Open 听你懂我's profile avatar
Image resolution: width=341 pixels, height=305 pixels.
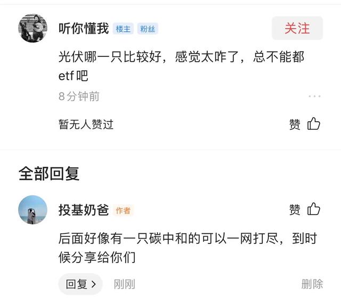(33, 28)
